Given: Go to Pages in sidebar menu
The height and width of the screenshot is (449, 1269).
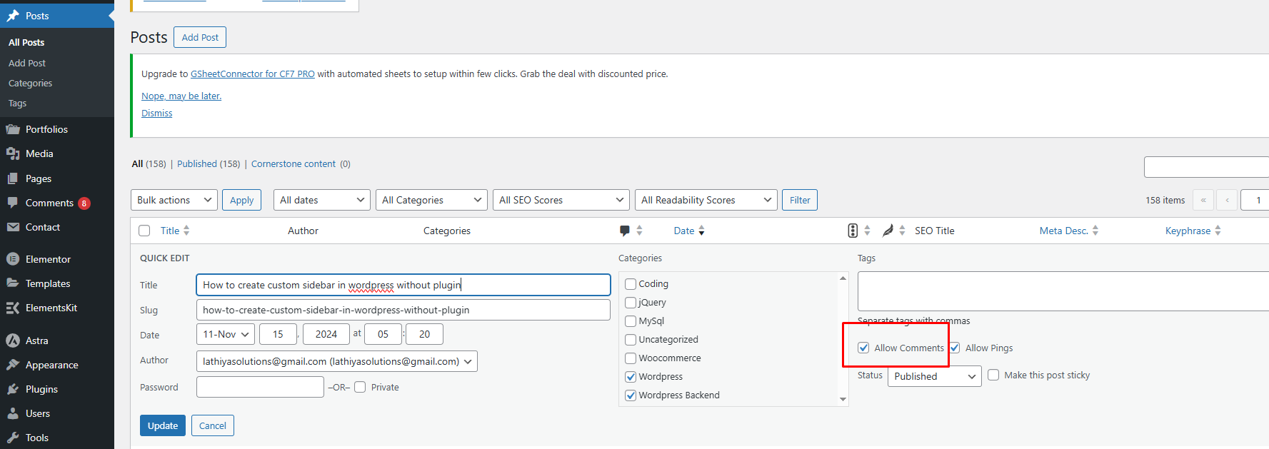Looking at the screenshot, I should click(x=39, y=178).
